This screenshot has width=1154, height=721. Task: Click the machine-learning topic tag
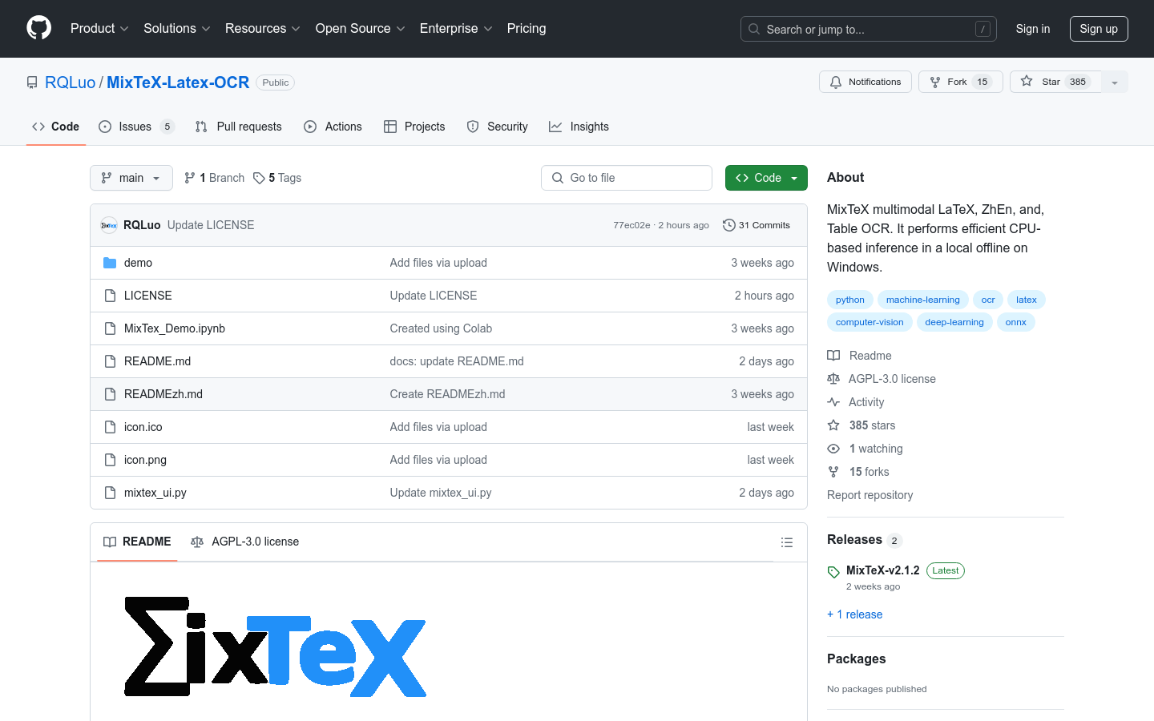[x=923, y=300]
